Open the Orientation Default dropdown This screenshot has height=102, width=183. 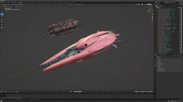click(11, 6)
